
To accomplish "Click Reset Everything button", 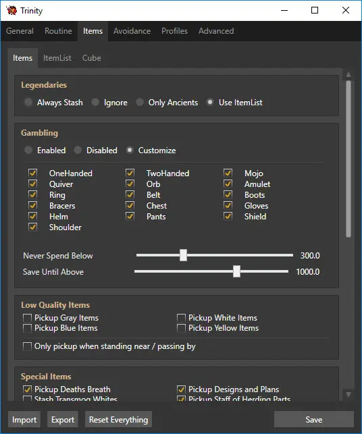I will pos(119,420).
